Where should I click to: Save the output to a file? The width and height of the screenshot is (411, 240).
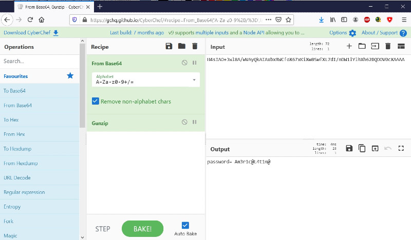tap(349, 148)
